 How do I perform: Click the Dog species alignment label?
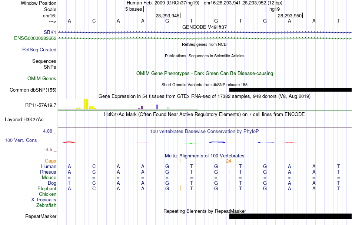(x=52, y=183)
